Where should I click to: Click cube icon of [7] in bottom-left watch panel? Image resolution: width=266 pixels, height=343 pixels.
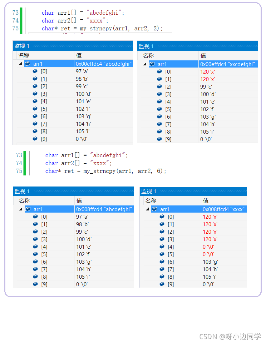[35, 269]
